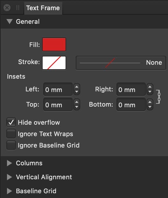Close the Text Frame panel

(7, 8)
